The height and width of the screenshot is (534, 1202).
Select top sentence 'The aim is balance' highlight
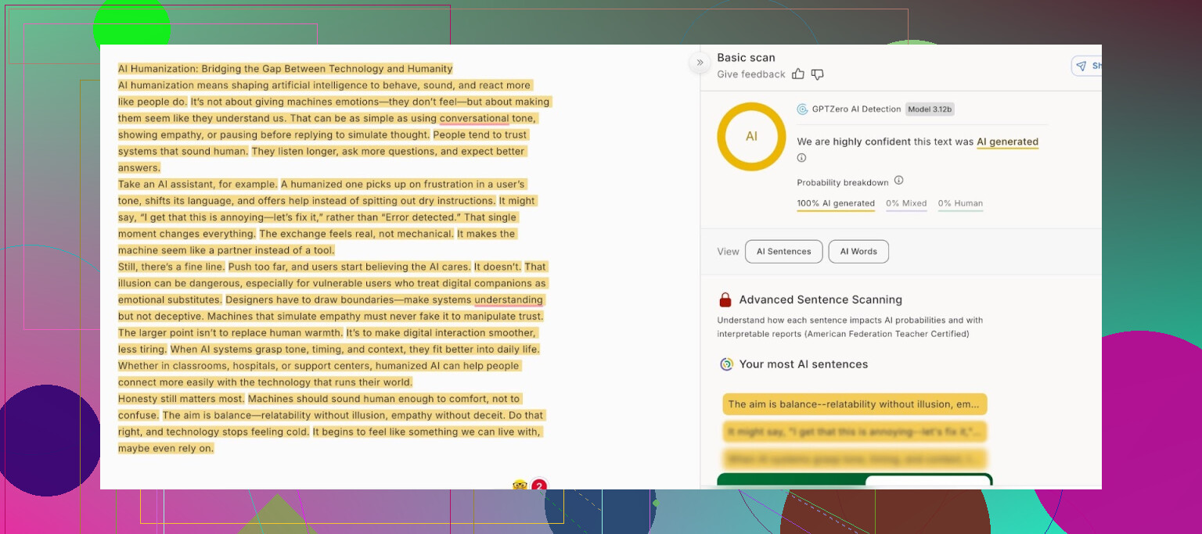pos(855,404)
